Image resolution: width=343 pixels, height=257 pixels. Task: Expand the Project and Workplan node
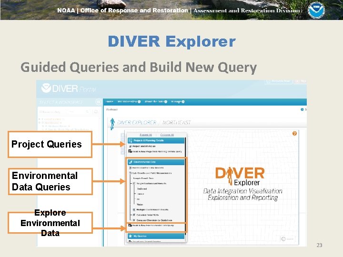130,146
